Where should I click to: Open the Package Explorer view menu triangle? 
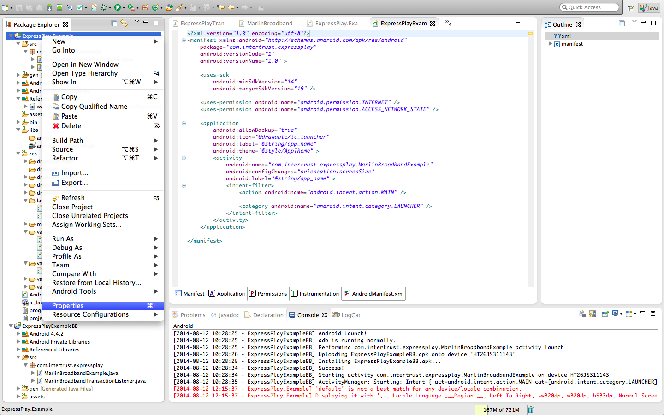136,21
